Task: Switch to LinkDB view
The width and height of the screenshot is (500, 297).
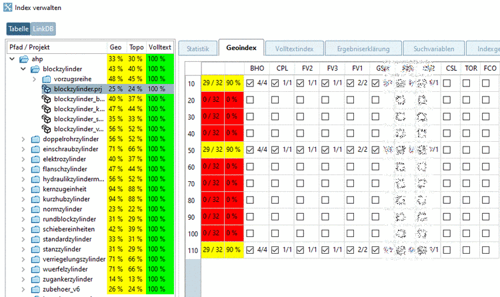Action: 43,29
